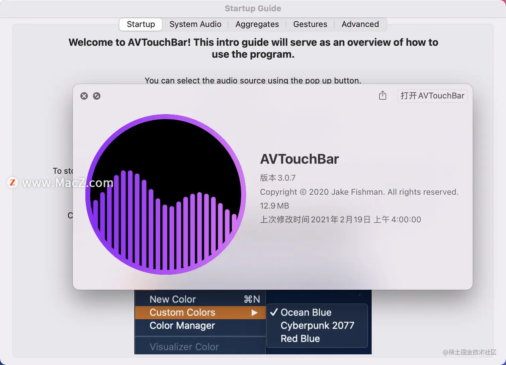Open the share menu icon

(383, 96)
